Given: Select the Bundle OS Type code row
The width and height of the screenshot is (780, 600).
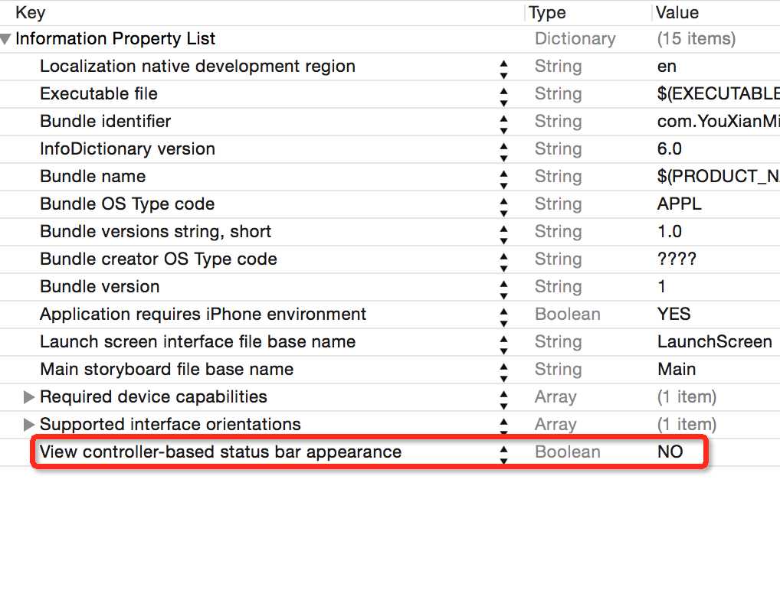Looking at the screenshot, I should click(127, 204).
